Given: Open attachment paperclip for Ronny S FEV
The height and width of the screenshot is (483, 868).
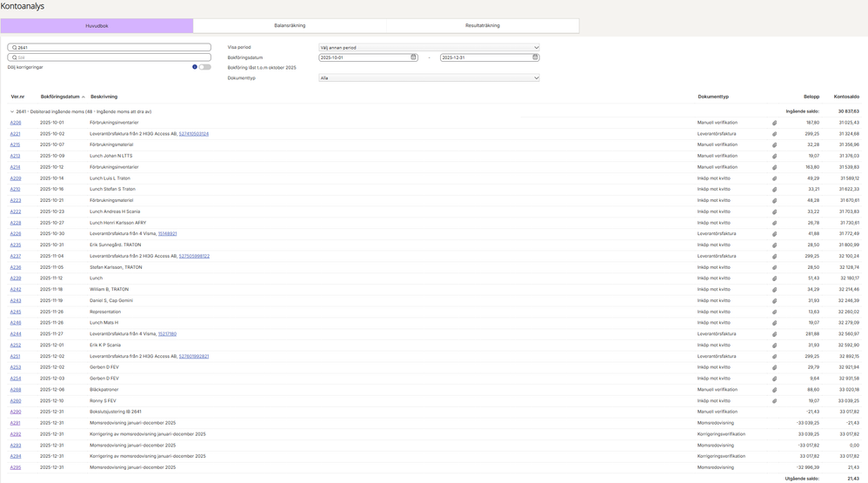Looking at the screenshot, I should coord(774,401).
